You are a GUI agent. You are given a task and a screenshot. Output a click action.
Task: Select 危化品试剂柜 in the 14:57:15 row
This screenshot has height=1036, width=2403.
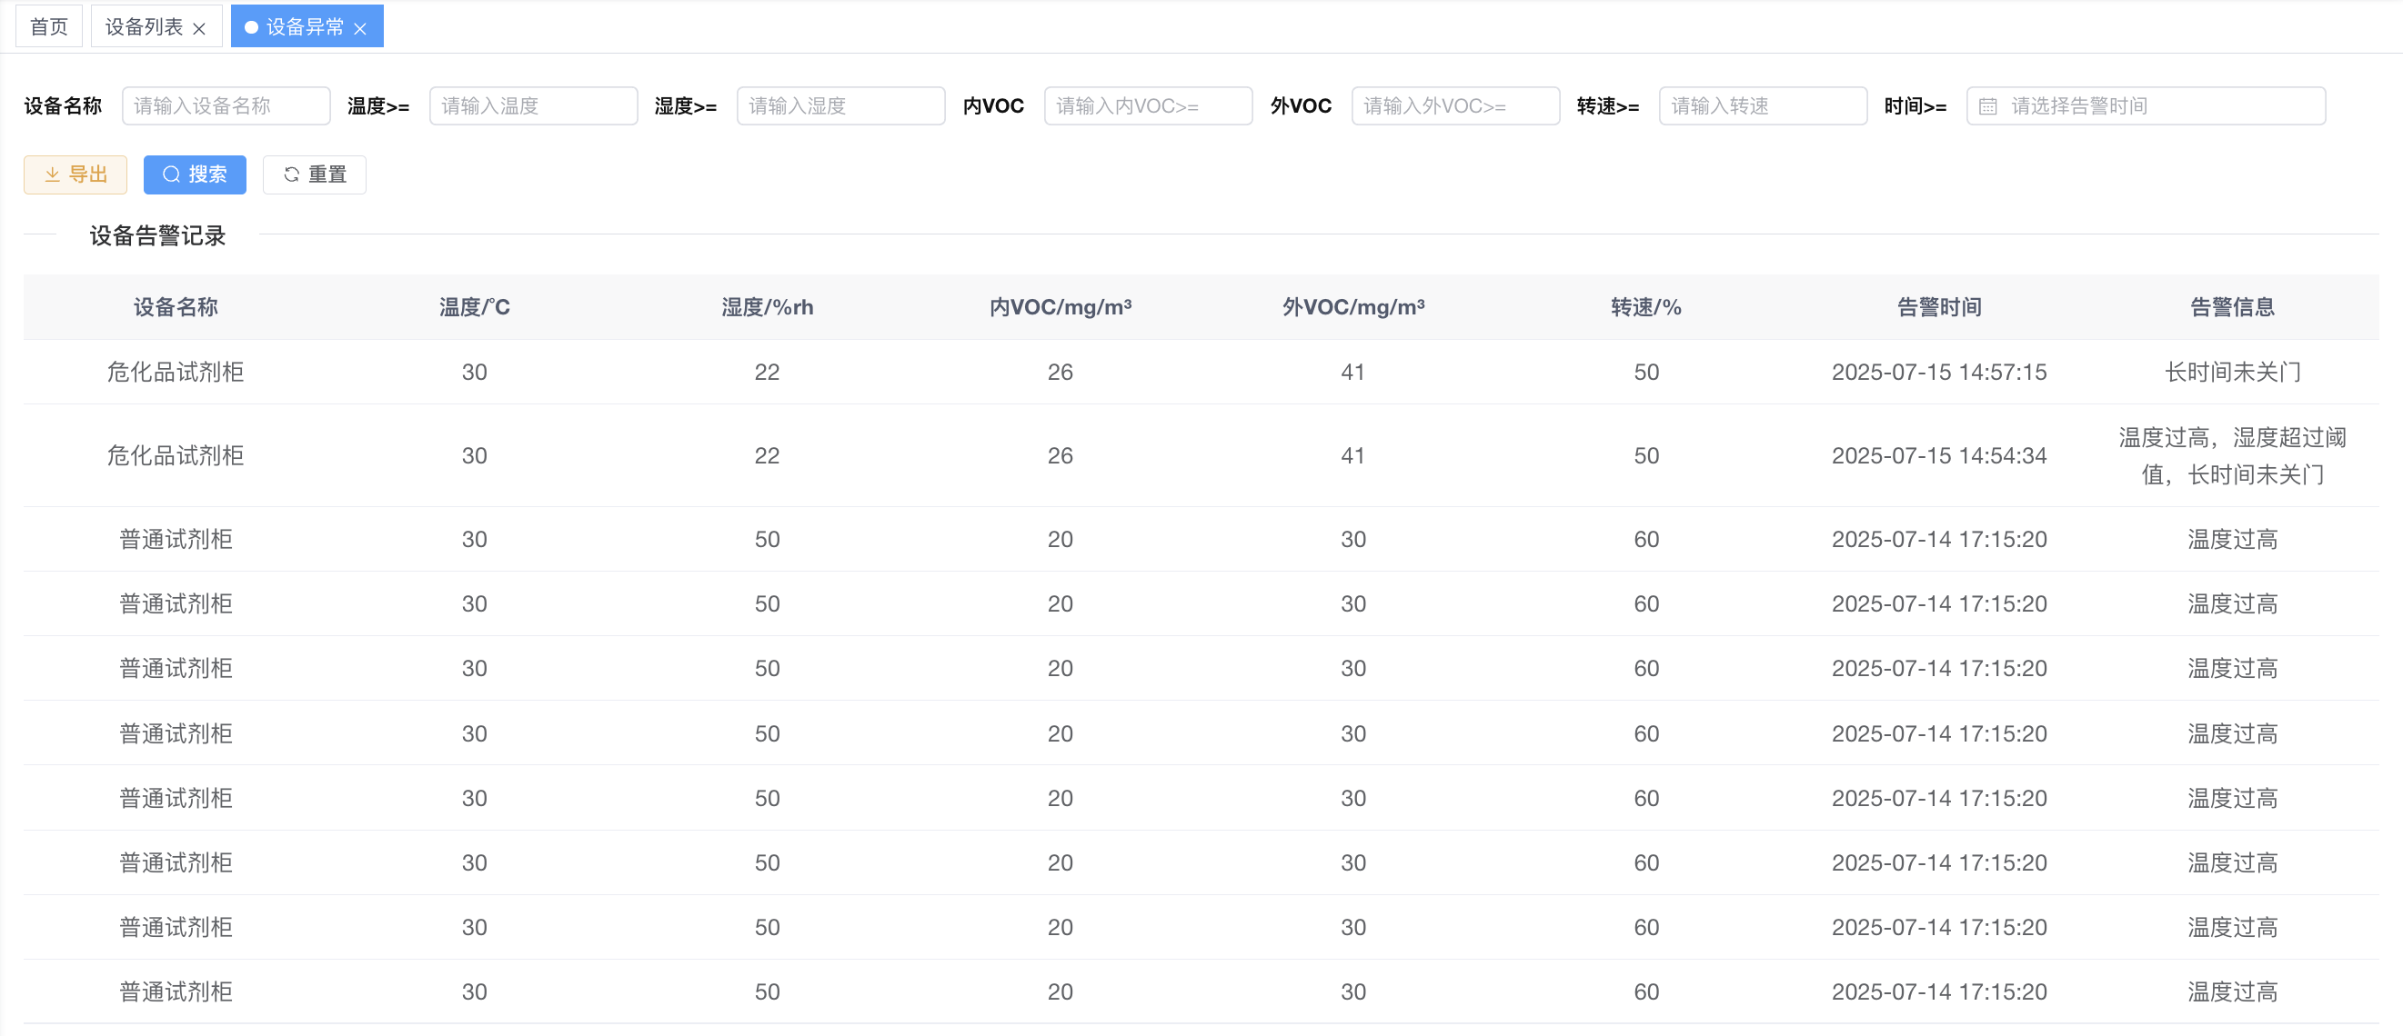pyautogui.click(x=176, y=372)
